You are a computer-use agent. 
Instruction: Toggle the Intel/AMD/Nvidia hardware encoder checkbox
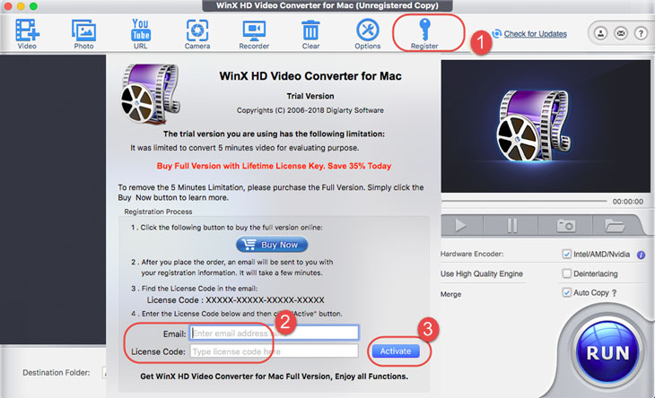[x=566, y=254]
